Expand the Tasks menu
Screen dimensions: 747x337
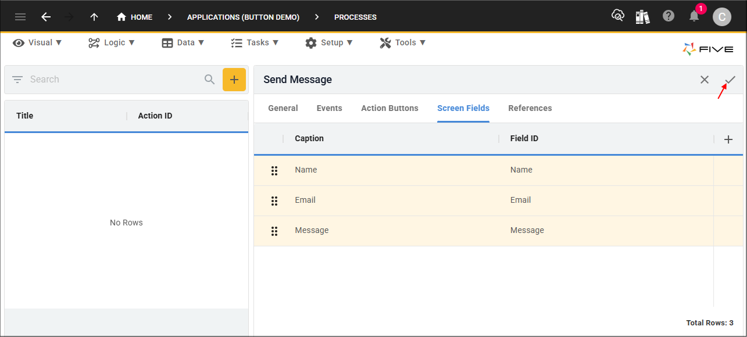255,42
